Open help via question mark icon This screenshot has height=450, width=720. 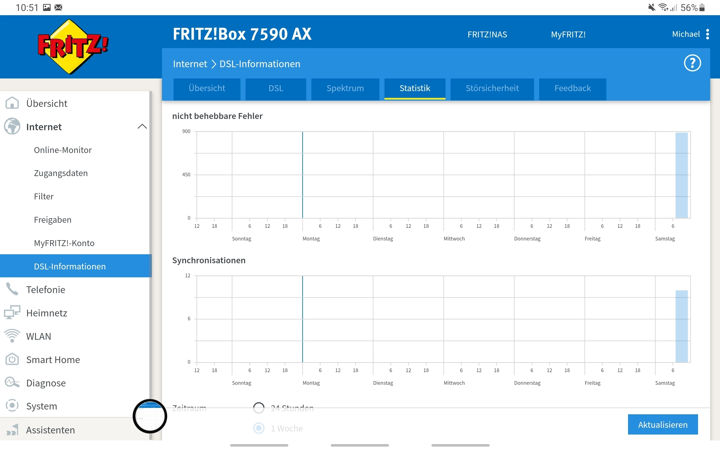692,63
